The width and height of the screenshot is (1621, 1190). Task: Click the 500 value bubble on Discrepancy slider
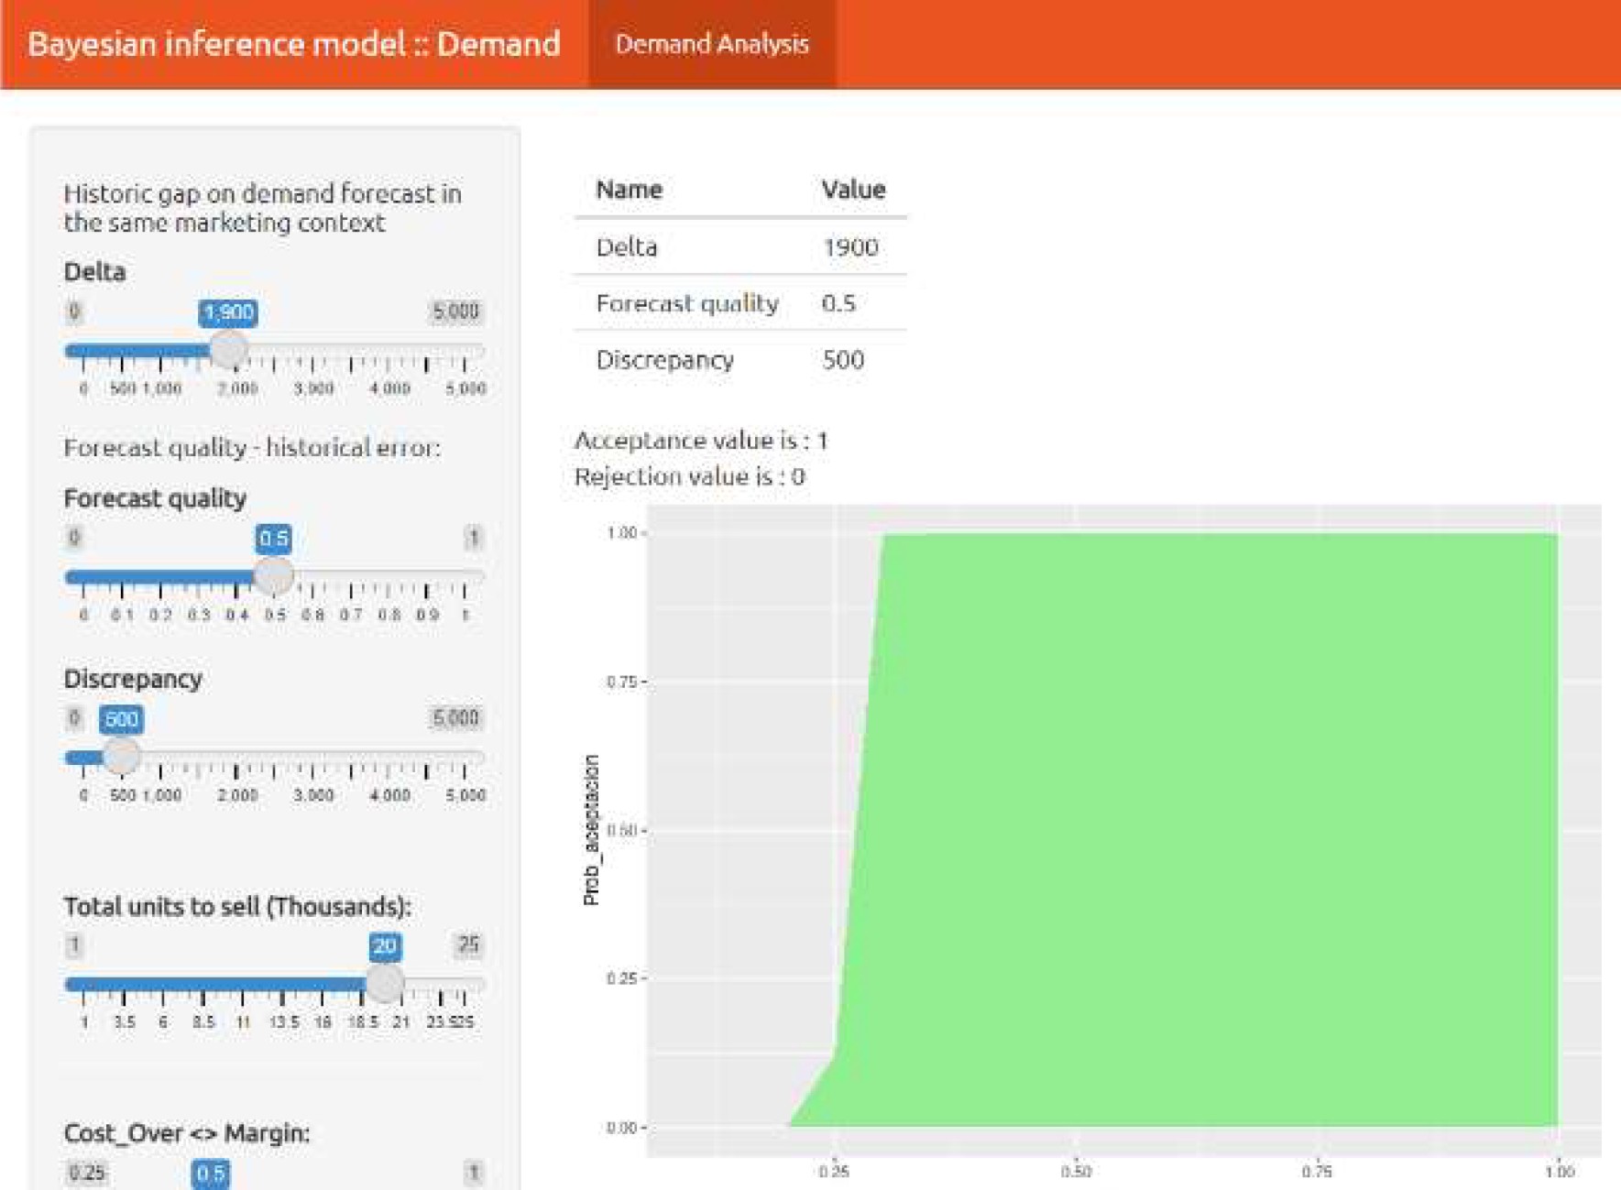coord(121,719)
